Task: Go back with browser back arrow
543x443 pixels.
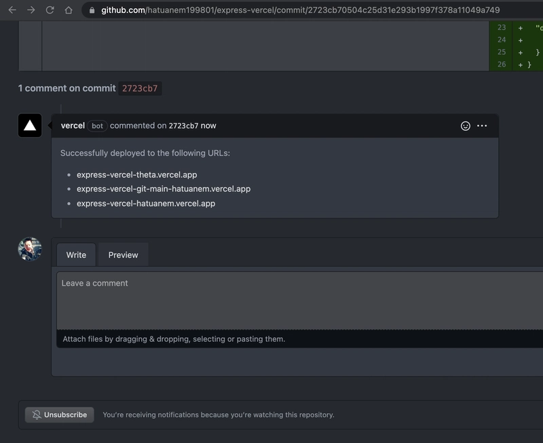Action: [x=12, y=10]
